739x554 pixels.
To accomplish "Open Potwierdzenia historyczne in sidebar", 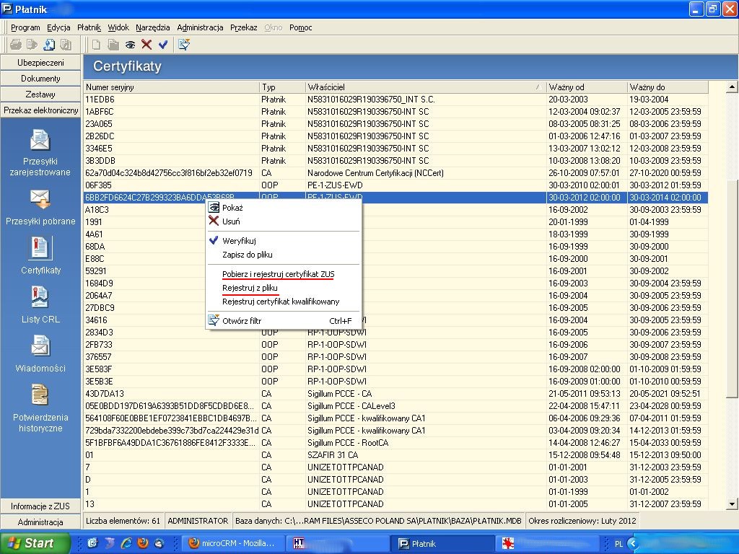I will point(40,408).
